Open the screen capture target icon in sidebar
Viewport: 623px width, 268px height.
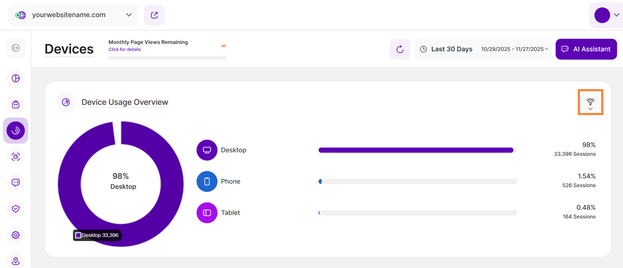[16, 157]
